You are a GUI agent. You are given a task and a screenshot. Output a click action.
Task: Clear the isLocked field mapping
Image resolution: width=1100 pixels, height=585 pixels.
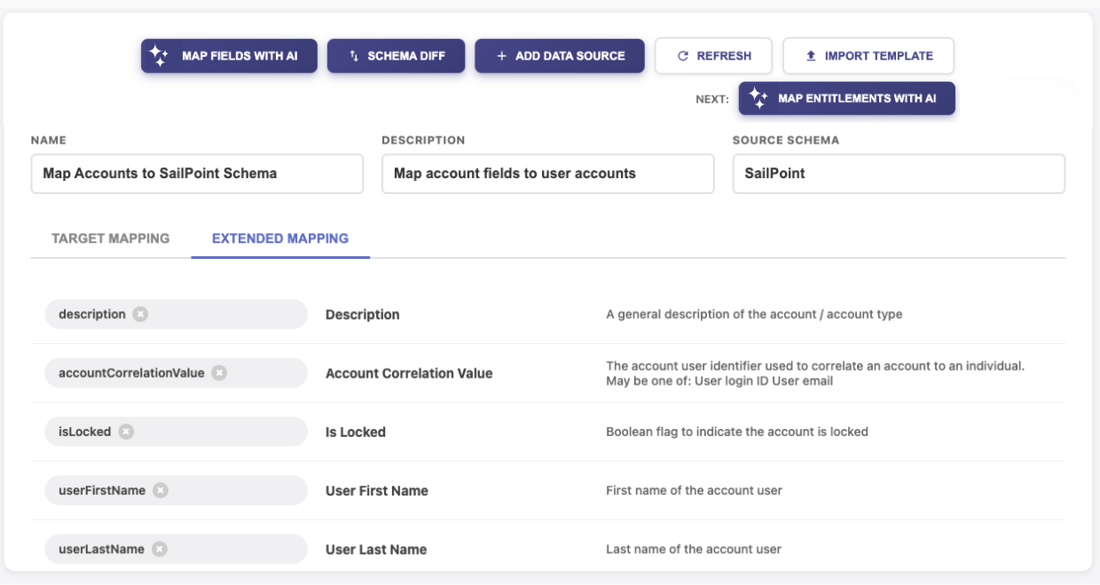click(126, 432)
